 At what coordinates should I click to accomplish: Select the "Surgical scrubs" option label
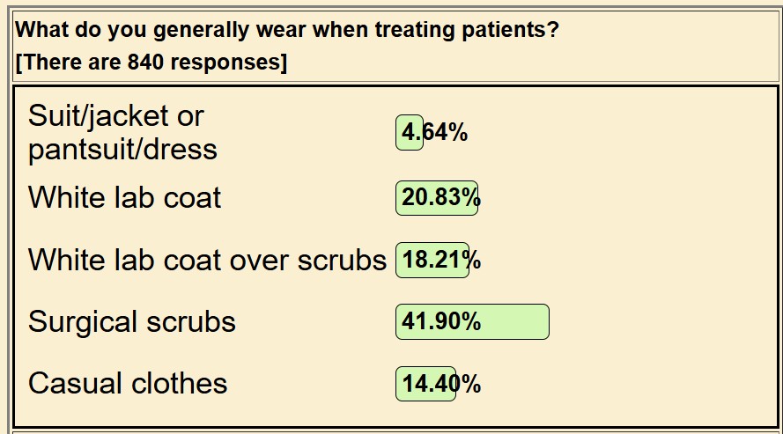tap(131, 321)
